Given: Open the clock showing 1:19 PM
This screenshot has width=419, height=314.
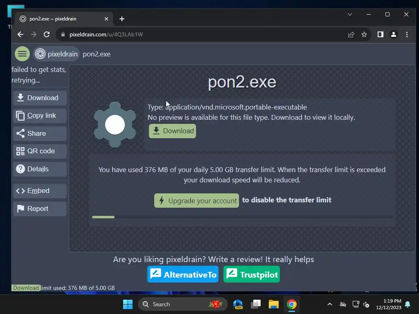Looking at the screenshot, I should click(389, 304).
